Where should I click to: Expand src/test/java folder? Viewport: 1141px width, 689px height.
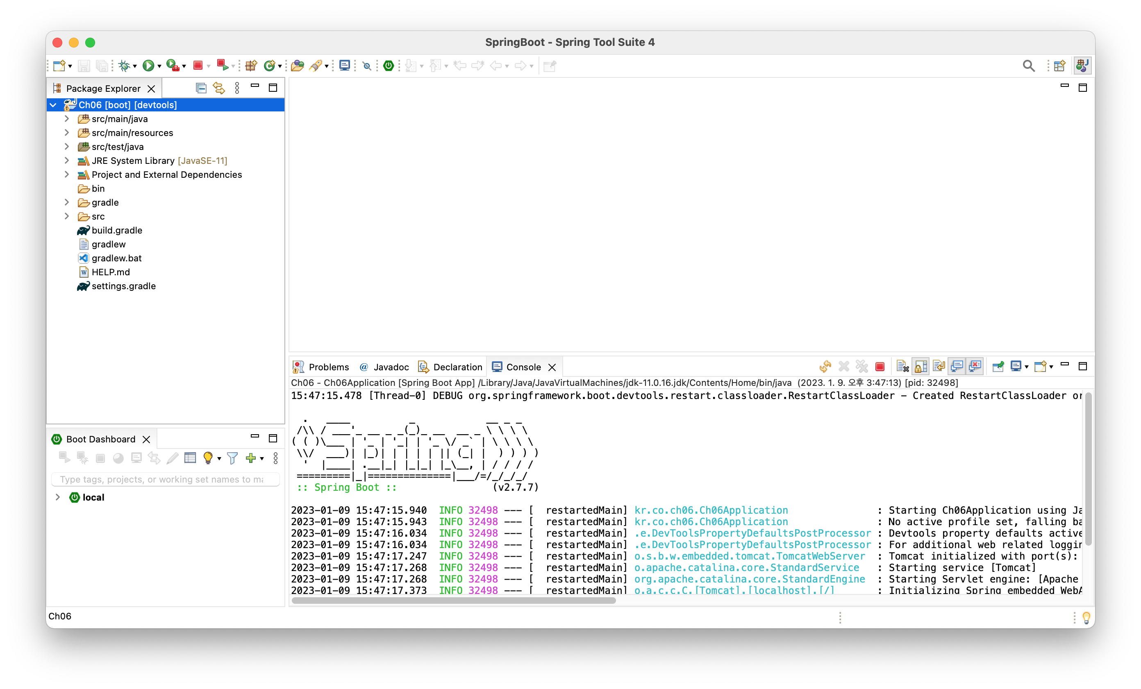67,147
